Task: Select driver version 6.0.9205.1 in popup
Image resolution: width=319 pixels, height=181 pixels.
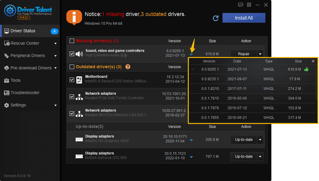Action: coord(253,69)
